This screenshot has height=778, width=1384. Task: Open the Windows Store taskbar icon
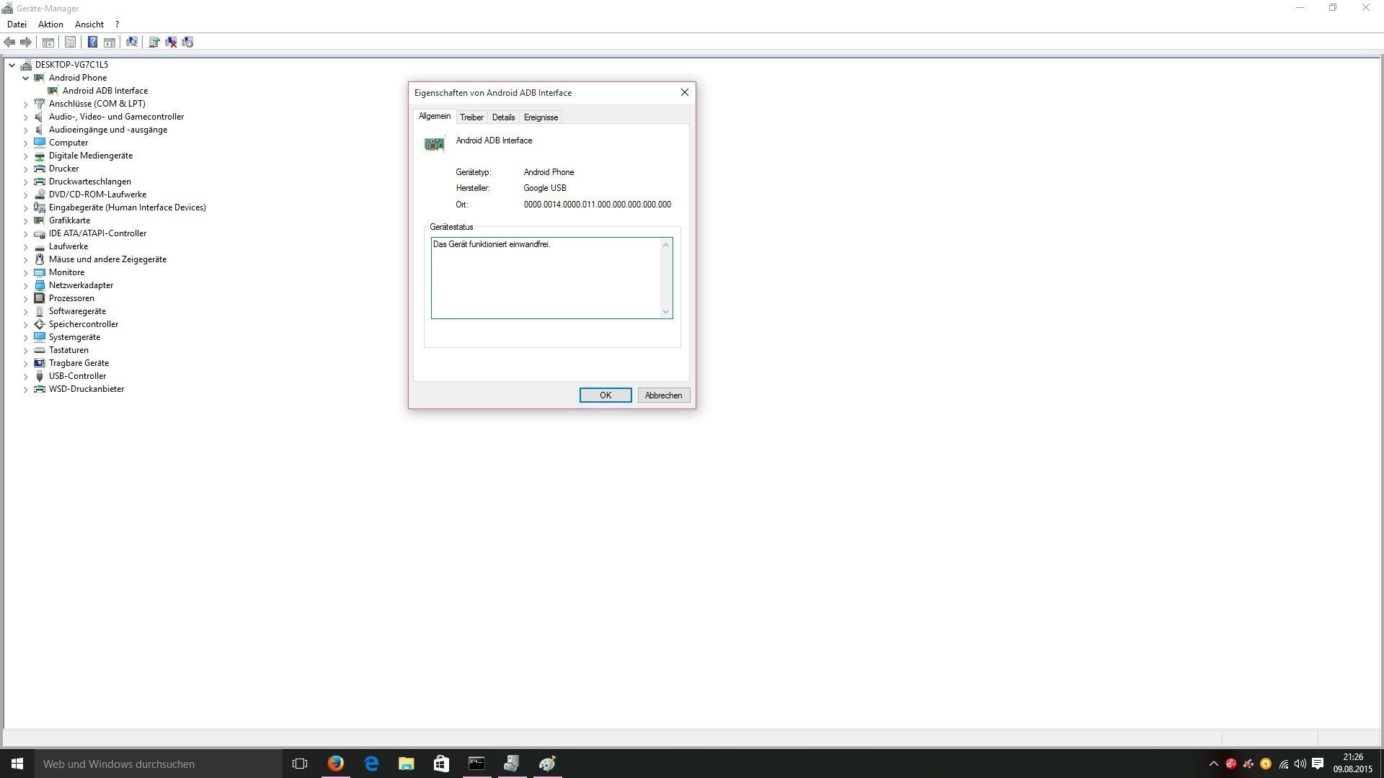[x=441, y=764]
